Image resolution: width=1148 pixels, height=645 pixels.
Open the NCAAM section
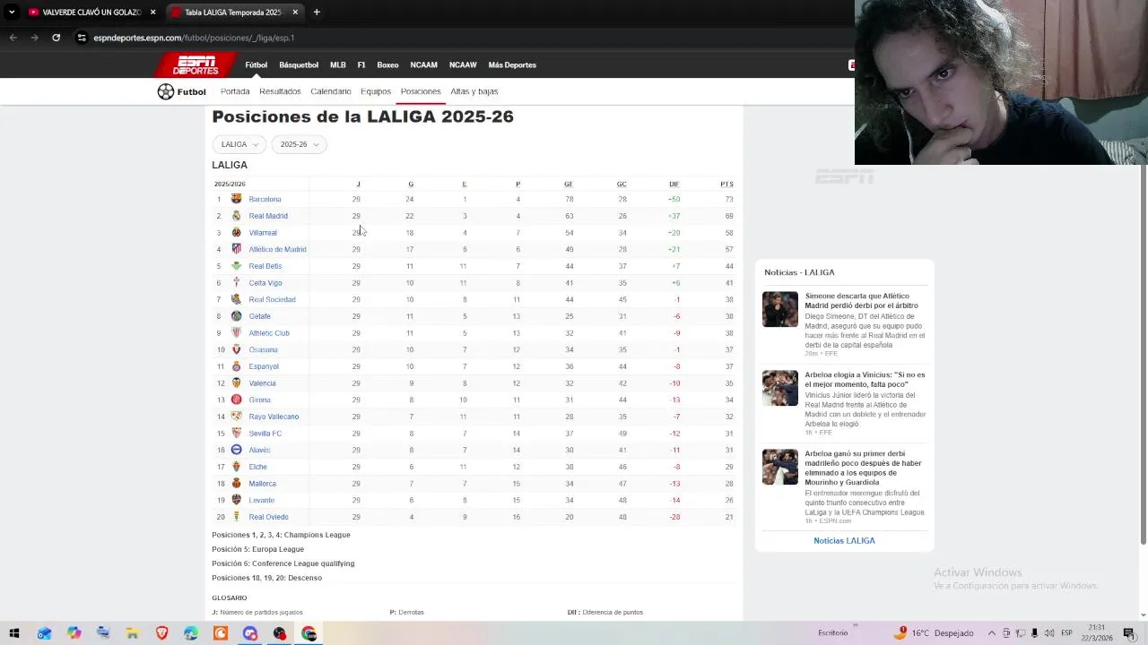click(423, 64)
